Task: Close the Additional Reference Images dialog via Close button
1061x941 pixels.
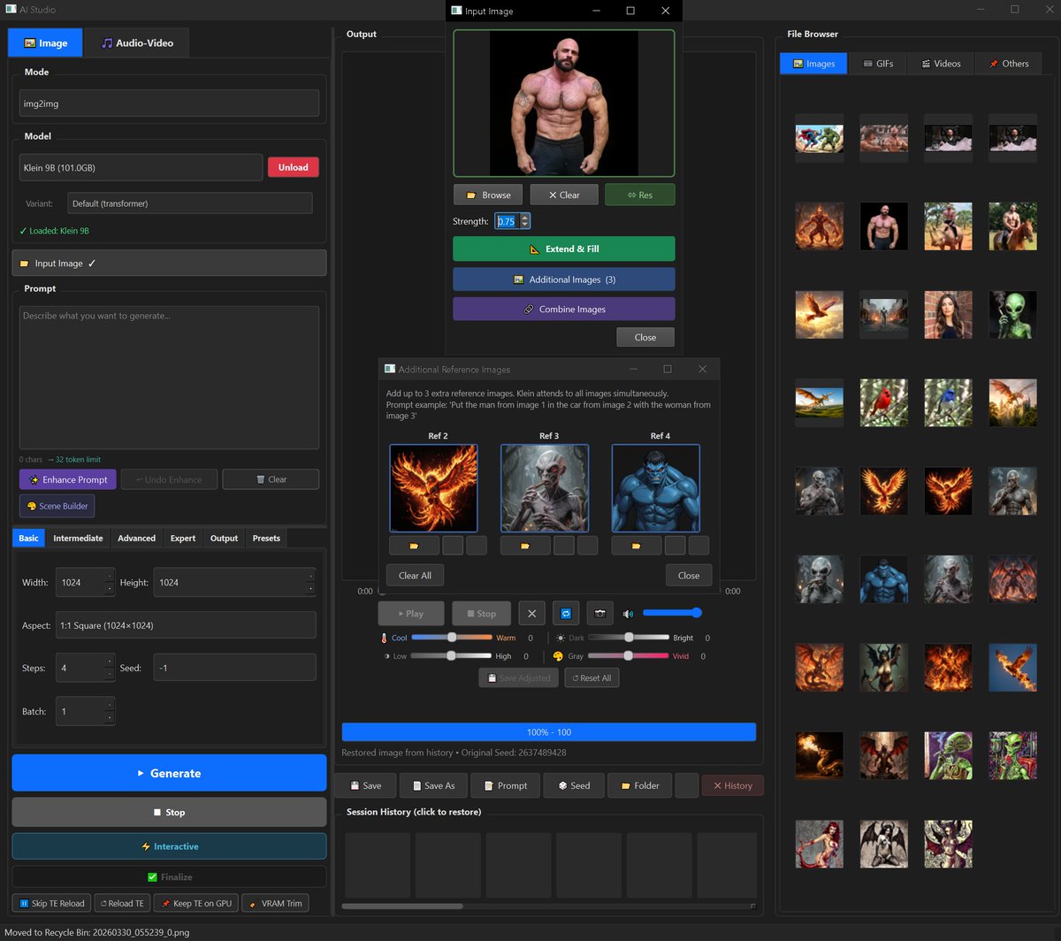Action: (x=689, y=576)
